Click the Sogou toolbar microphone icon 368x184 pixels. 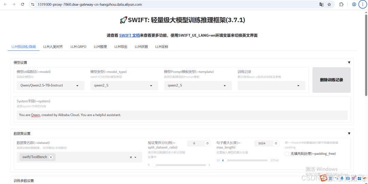[x=342, y=179]
